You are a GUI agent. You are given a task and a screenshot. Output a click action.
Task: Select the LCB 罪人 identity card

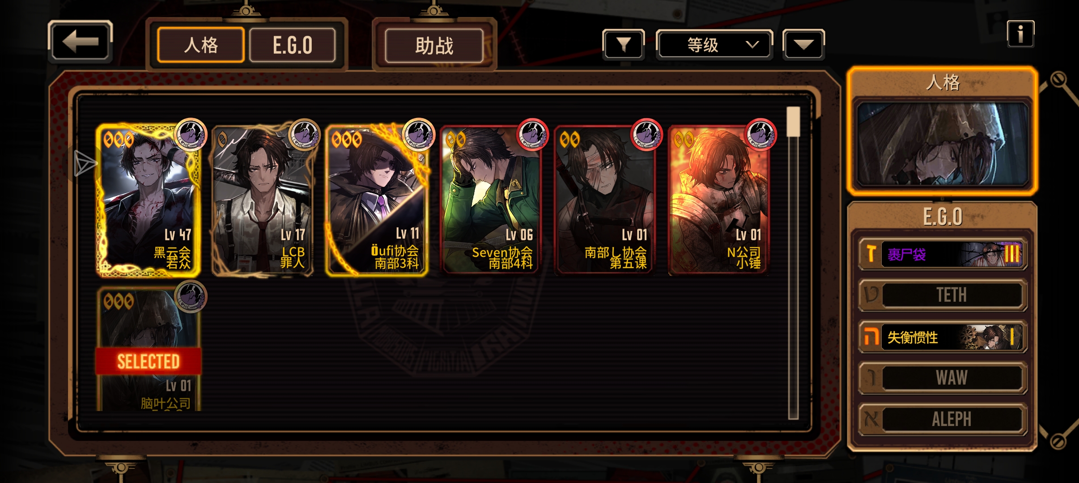[x=263, y=200]
